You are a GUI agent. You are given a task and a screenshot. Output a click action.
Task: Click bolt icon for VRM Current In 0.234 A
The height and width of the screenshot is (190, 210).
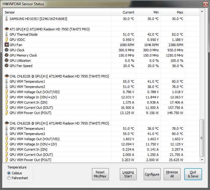[x=6, y=149]
